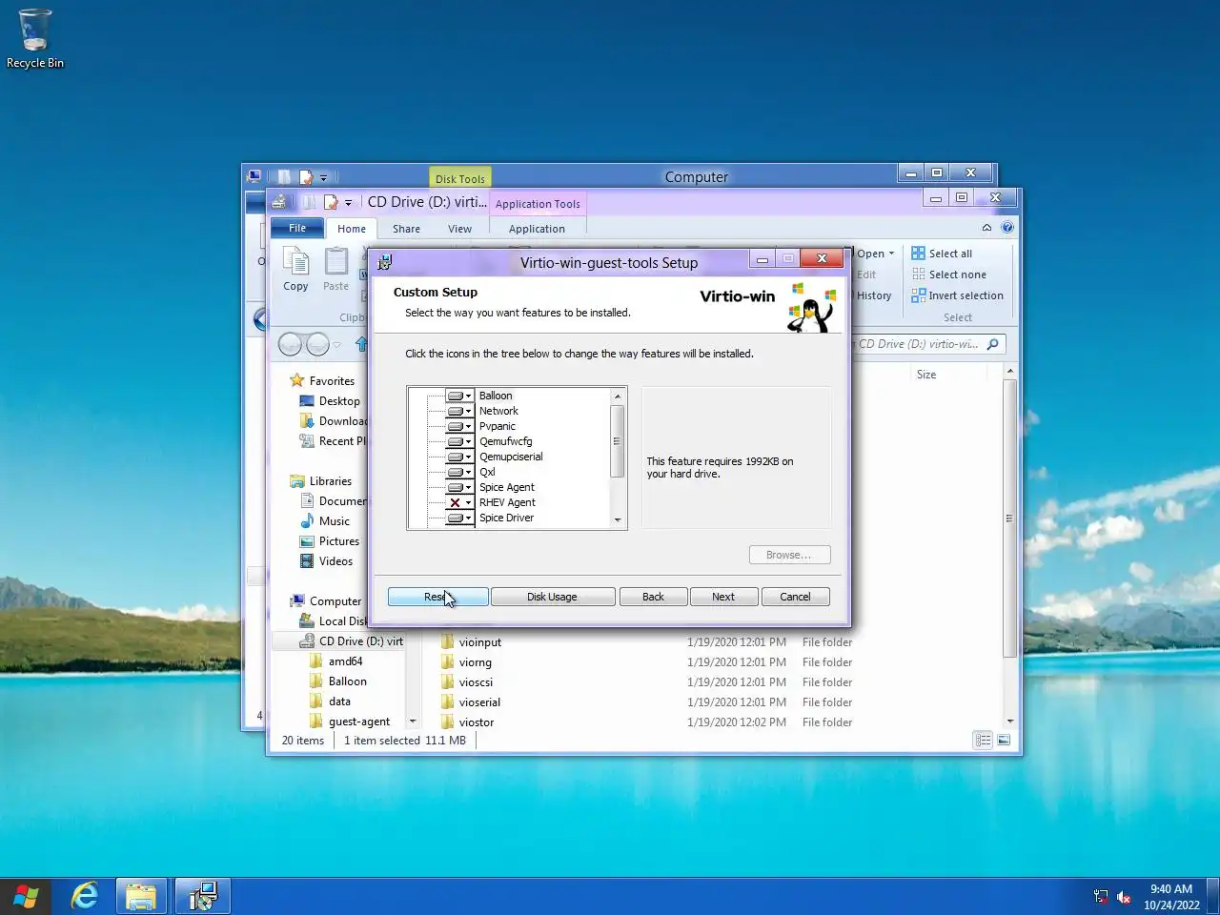Open the Qemupciserial feature install-state dropdown
Viewport: 1220px width, 915px height.
click(x=459, y=457)
